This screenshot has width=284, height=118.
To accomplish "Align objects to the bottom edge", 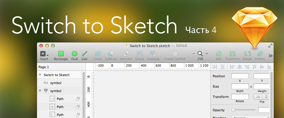I will (269, 67).
